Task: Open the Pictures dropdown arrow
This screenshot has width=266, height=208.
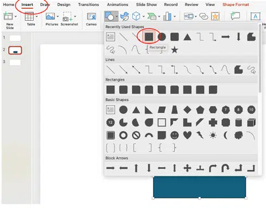Action: pos(58,16)
